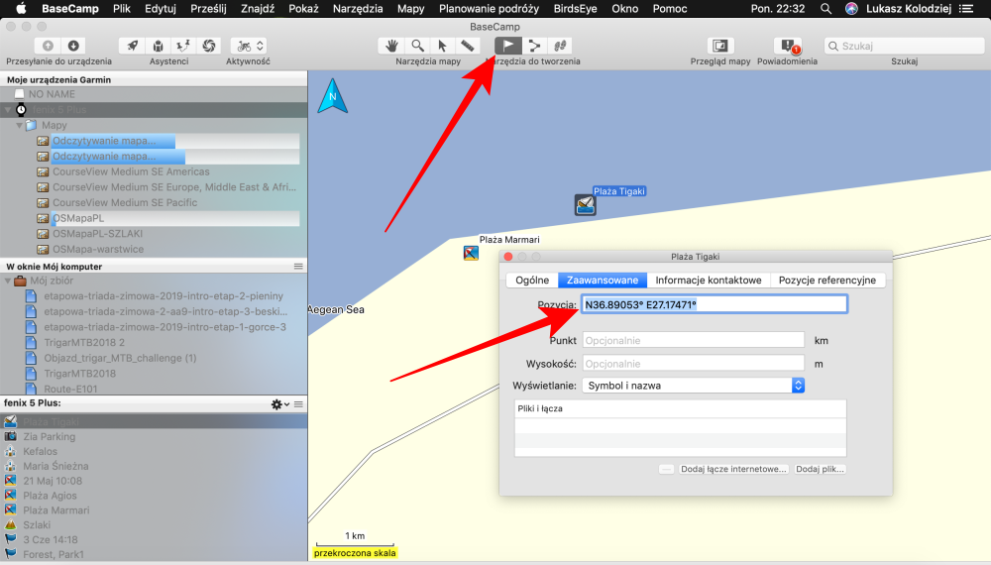This screenshot has width=991, height=565.
Task: Click the Plaża Marmari waypoint icon on map
Action: point(471,254)
